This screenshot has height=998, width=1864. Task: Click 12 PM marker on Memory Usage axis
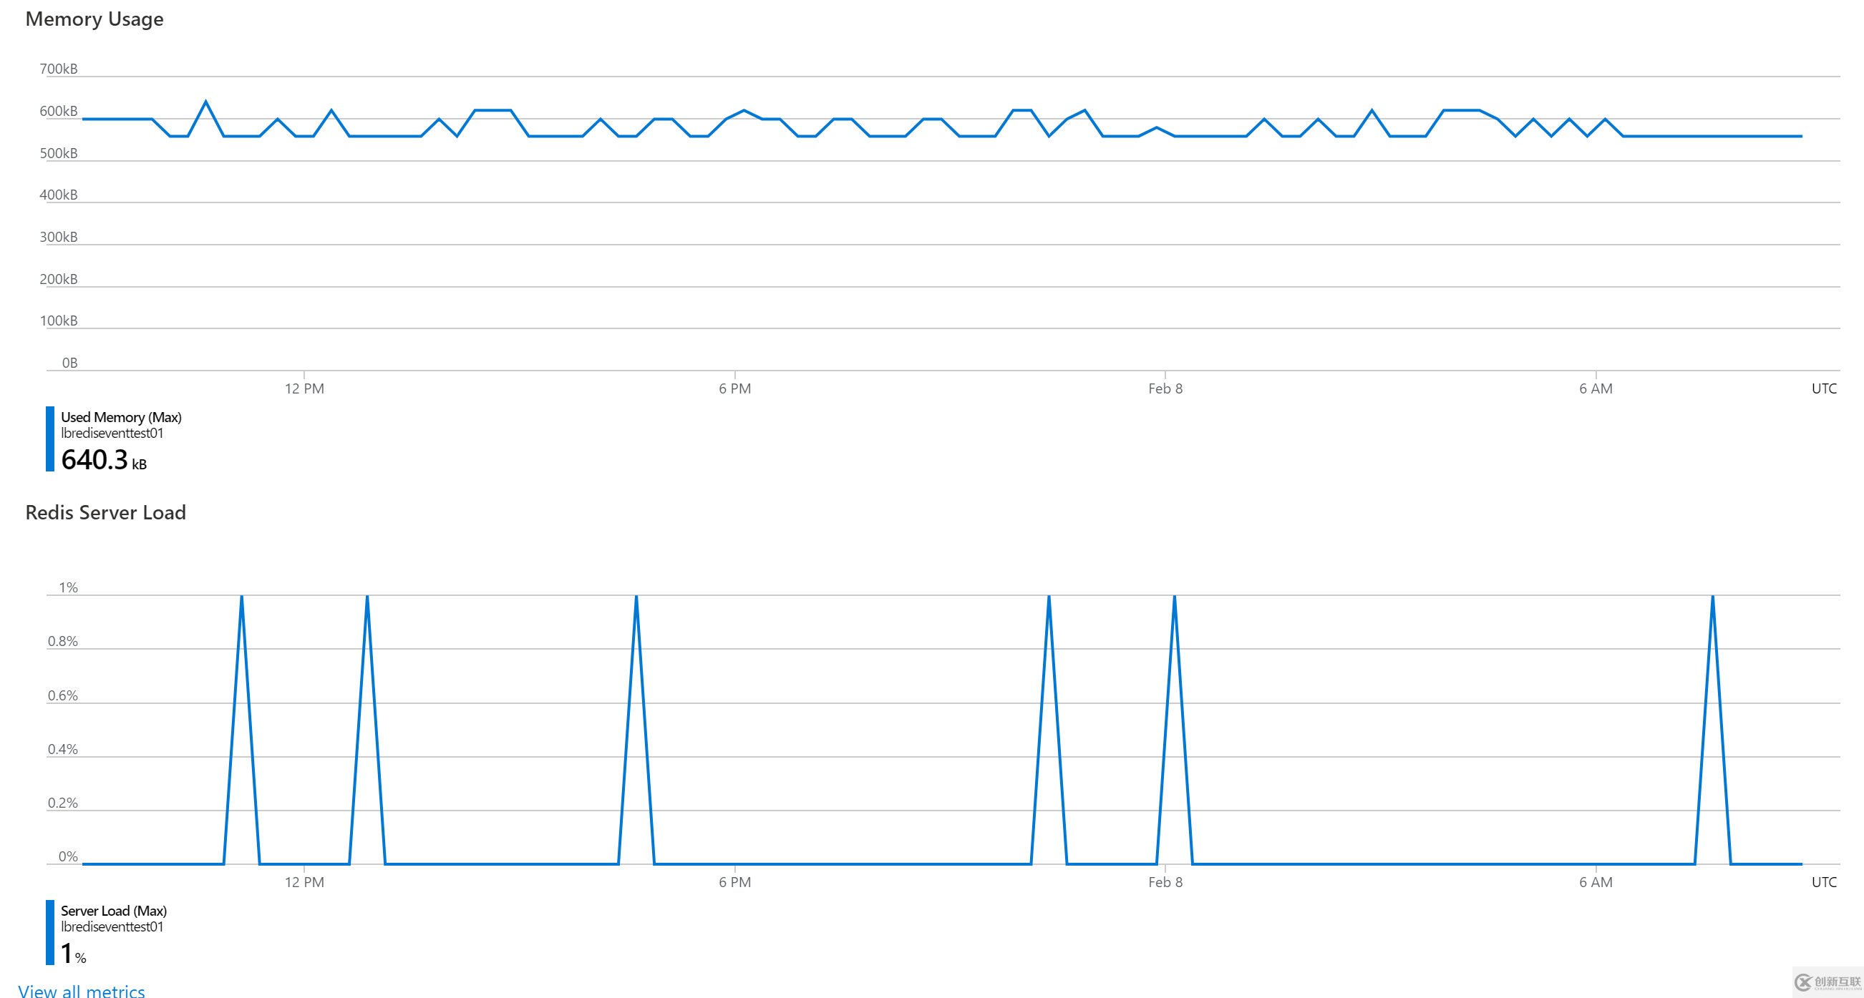coord(304,388)
